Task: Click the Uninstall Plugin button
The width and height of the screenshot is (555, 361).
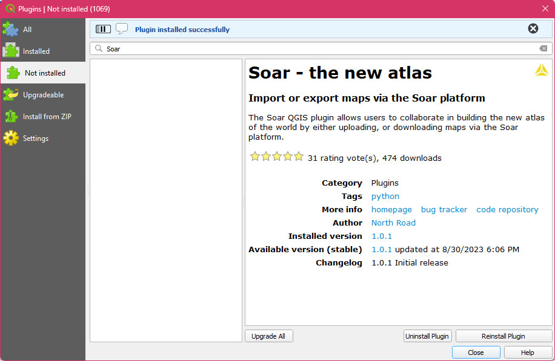Action: pyautogui.click(x=427, y=336)
